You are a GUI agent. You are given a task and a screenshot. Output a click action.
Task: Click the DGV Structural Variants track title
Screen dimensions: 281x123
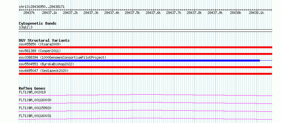click(44, 40)
